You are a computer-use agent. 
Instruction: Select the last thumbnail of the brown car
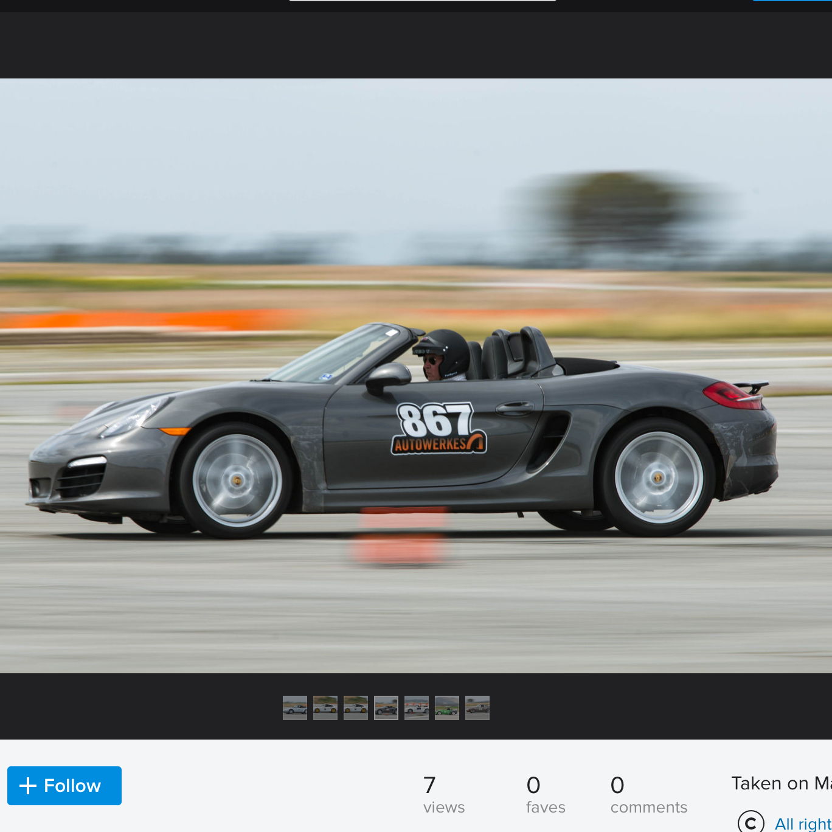point(477,708)
